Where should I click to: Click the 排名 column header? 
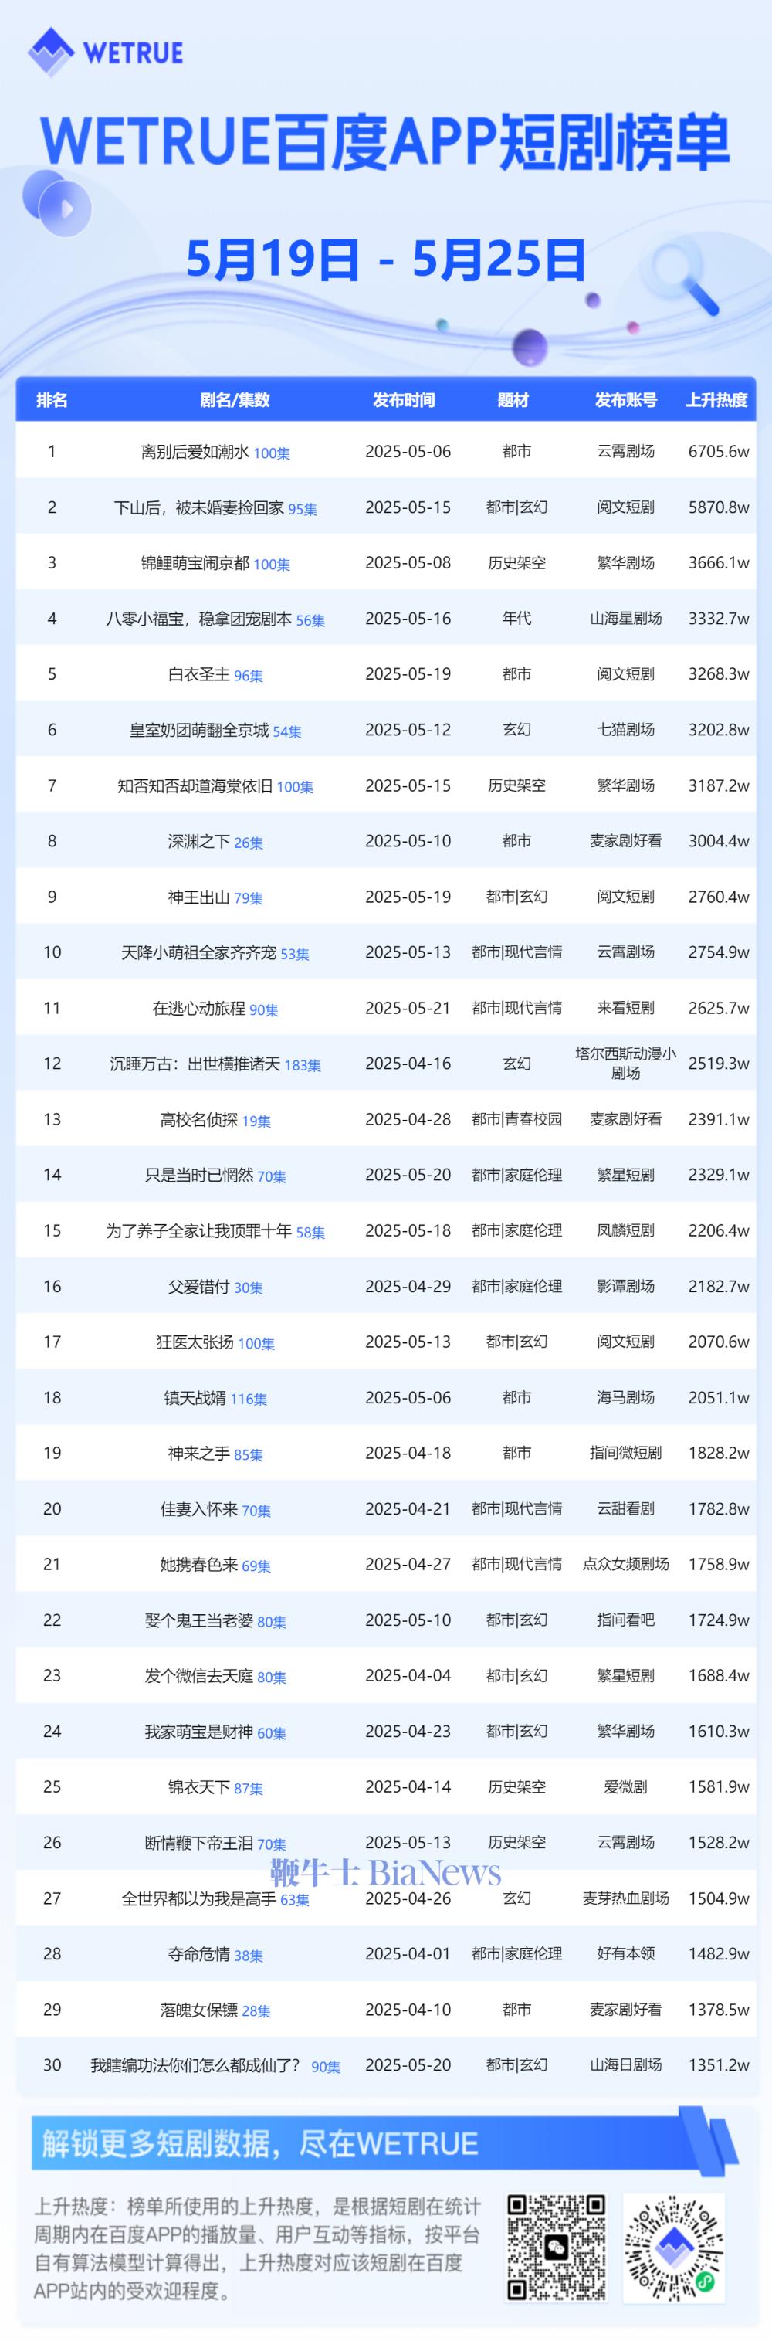click(52, 400)
